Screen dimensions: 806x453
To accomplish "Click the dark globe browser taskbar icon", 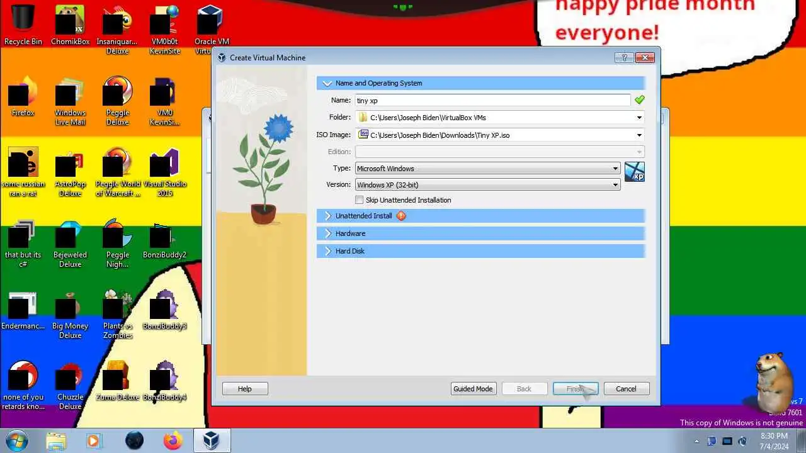I will [134, 440].
